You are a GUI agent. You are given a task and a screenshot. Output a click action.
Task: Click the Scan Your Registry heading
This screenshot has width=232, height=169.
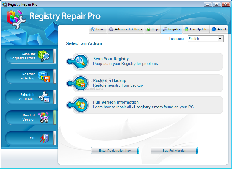(x=111, y=59)
